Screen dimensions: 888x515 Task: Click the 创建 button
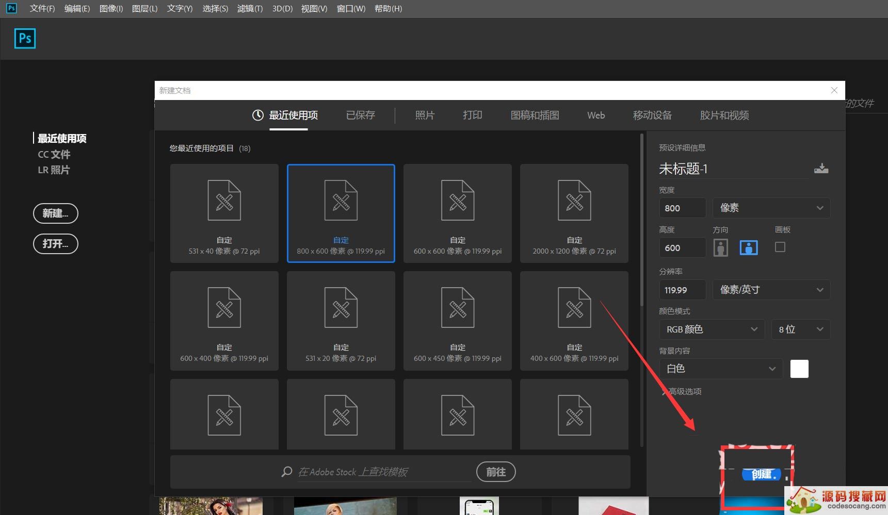point(762,474)
